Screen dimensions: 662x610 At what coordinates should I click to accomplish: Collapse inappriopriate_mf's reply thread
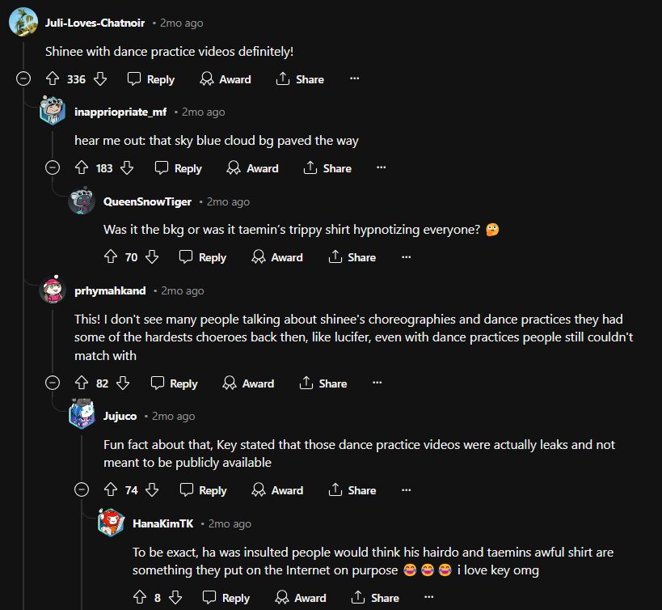tap(53, 168)
